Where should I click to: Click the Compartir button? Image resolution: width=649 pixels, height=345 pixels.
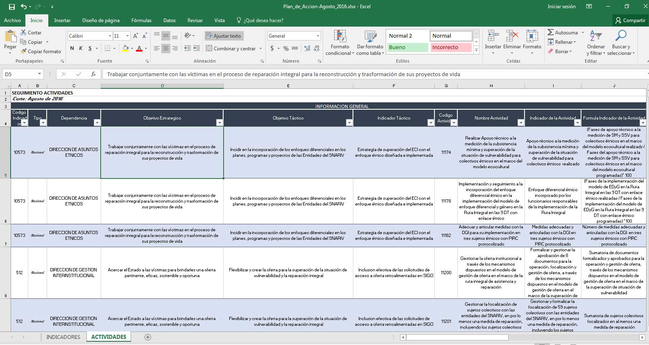click(630, 20)
